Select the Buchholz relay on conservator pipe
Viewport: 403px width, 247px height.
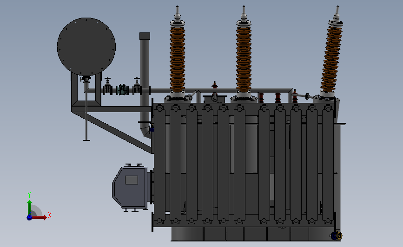122,89
